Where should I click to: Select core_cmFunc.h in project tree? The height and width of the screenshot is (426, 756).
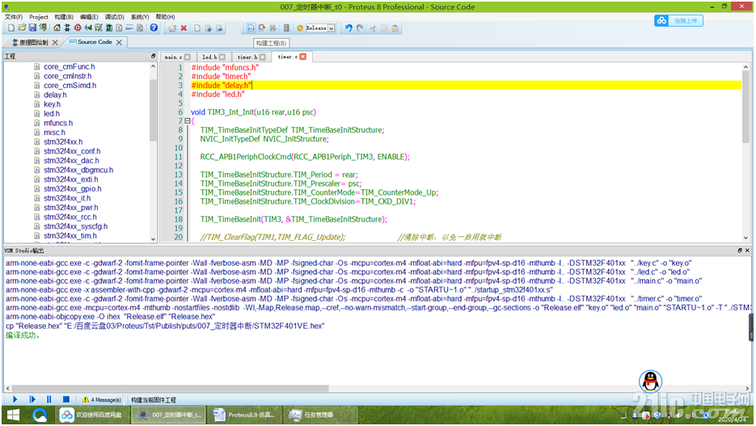pyautogui.click(x=69, y=66)
